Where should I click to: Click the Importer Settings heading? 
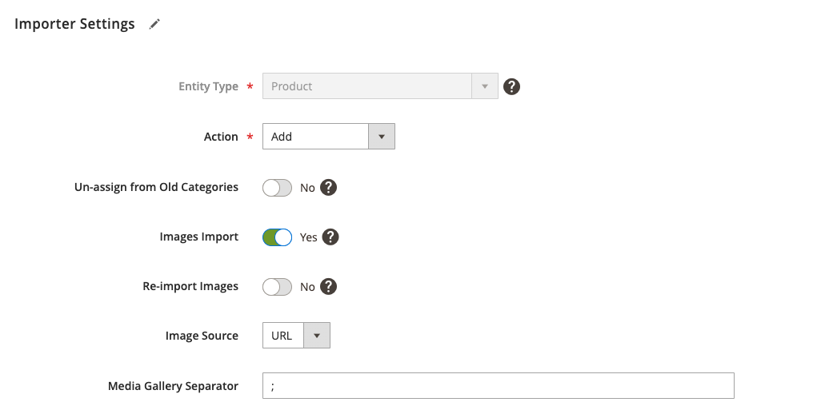point(74,24)
